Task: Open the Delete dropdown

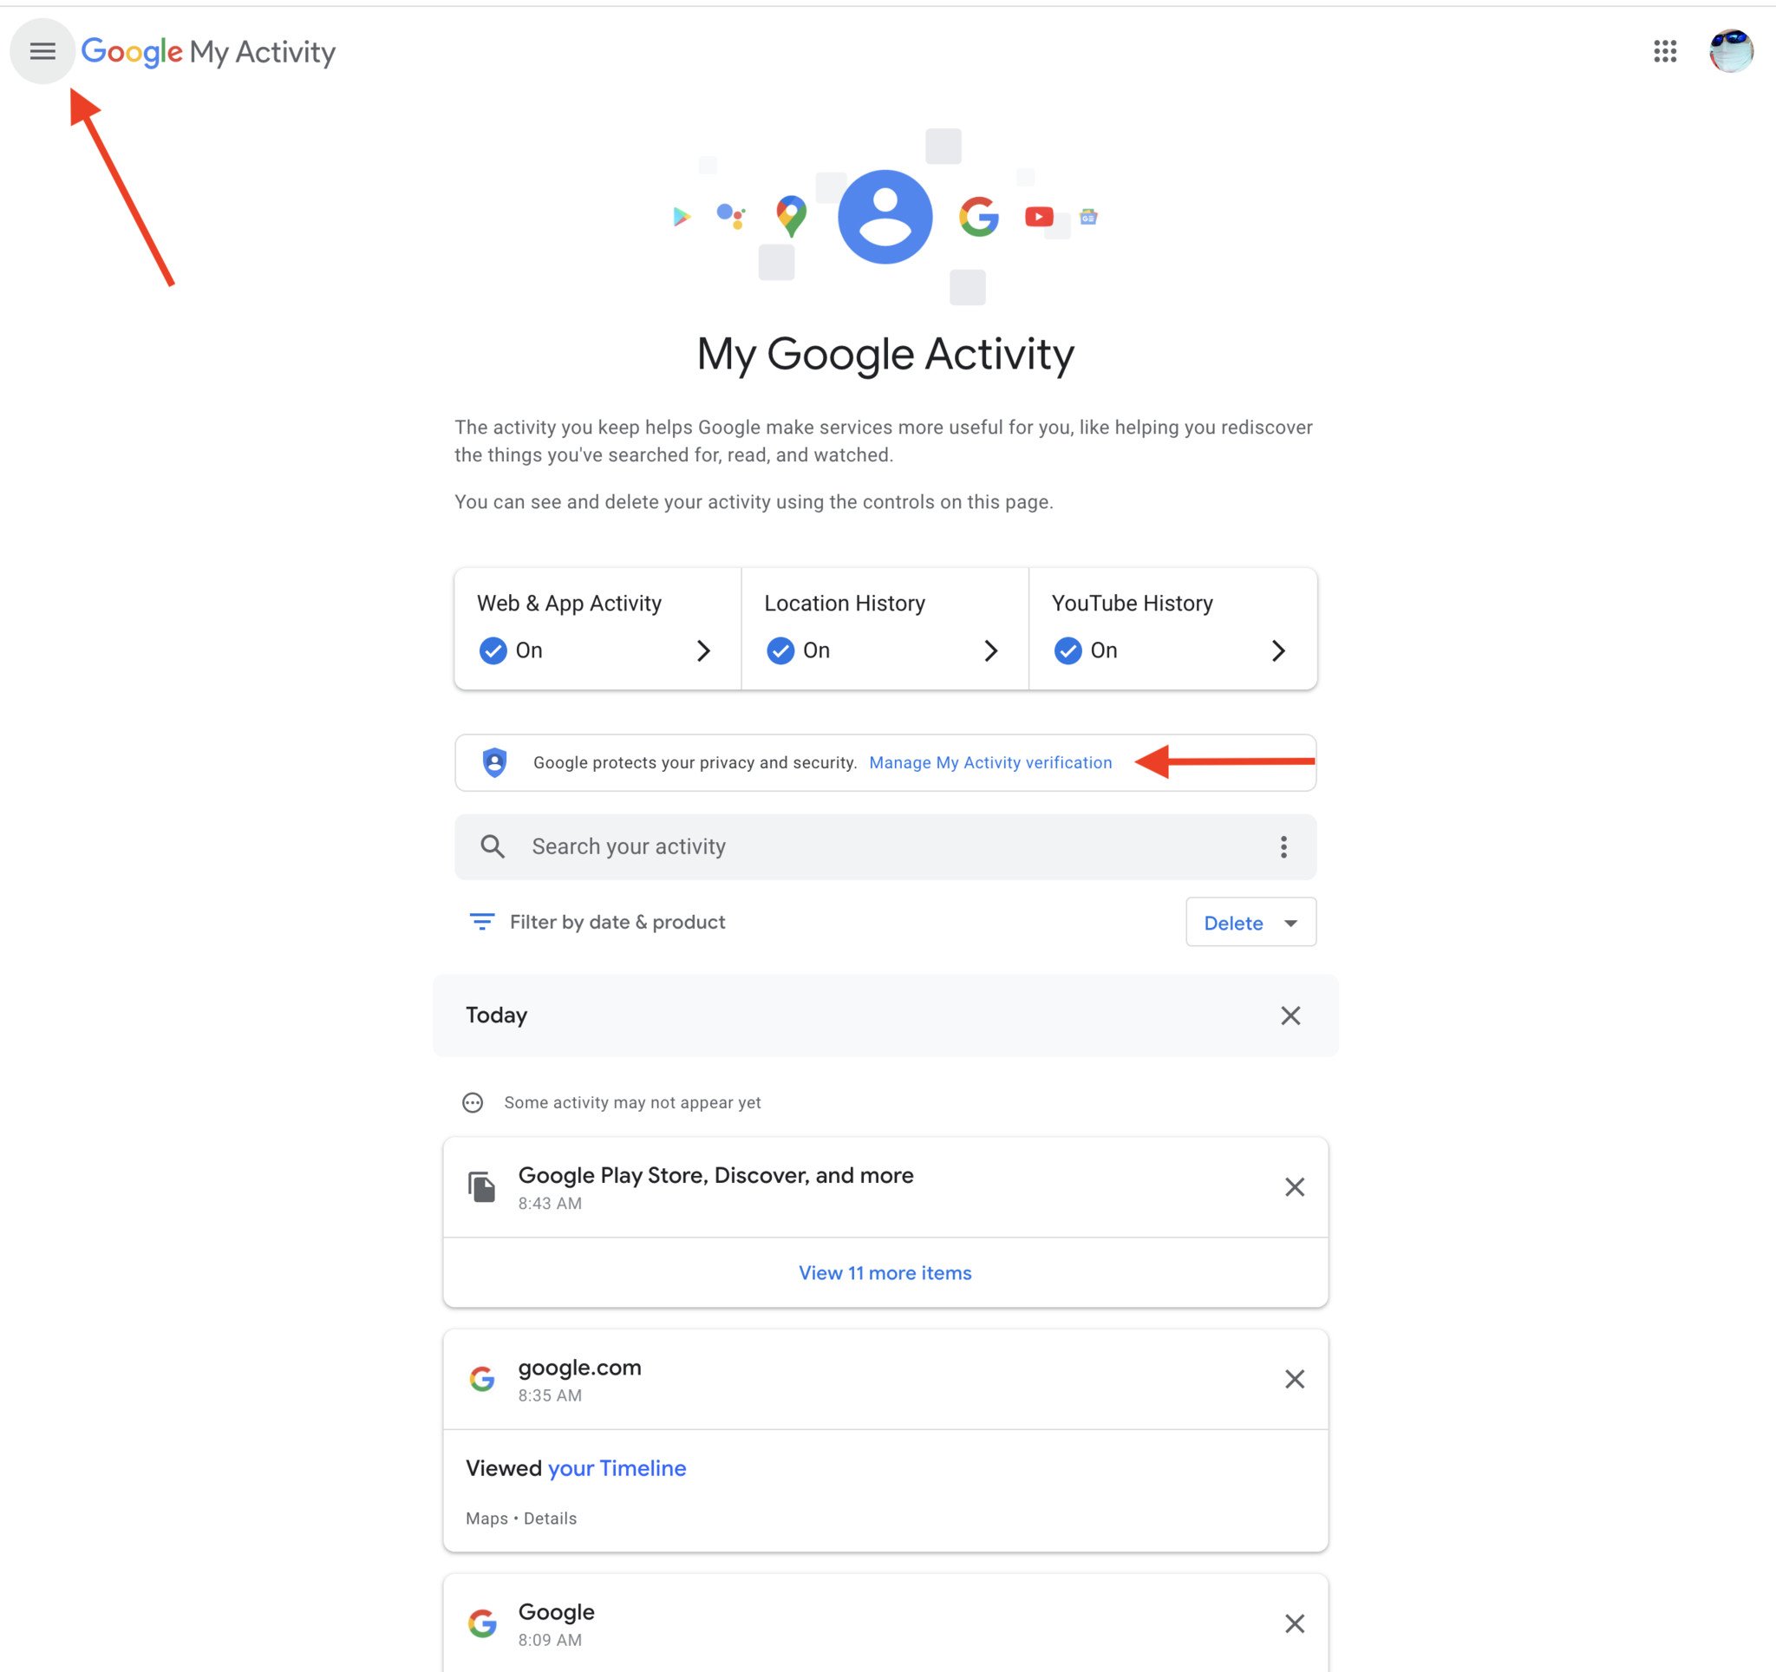Action: 1250,922
